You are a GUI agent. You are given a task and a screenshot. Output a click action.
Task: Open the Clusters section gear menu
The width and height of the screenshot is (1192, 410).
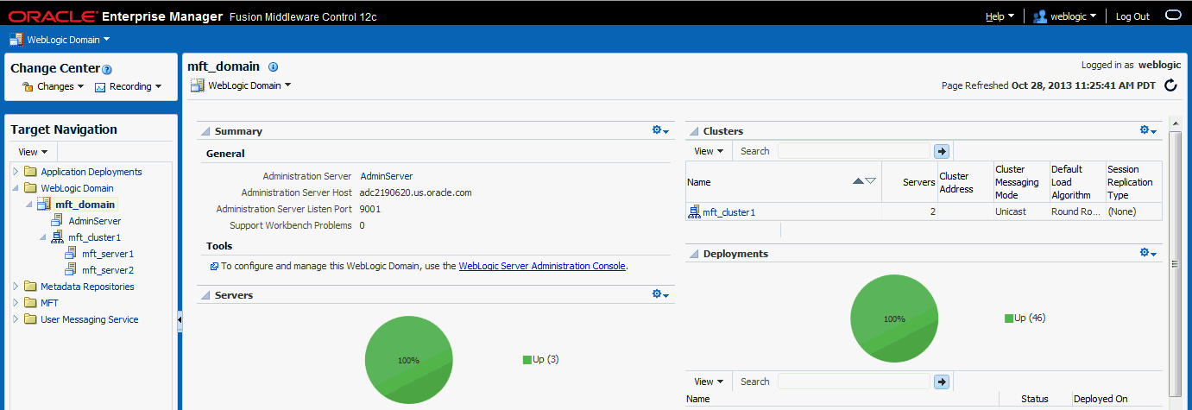pos(1148,130)
